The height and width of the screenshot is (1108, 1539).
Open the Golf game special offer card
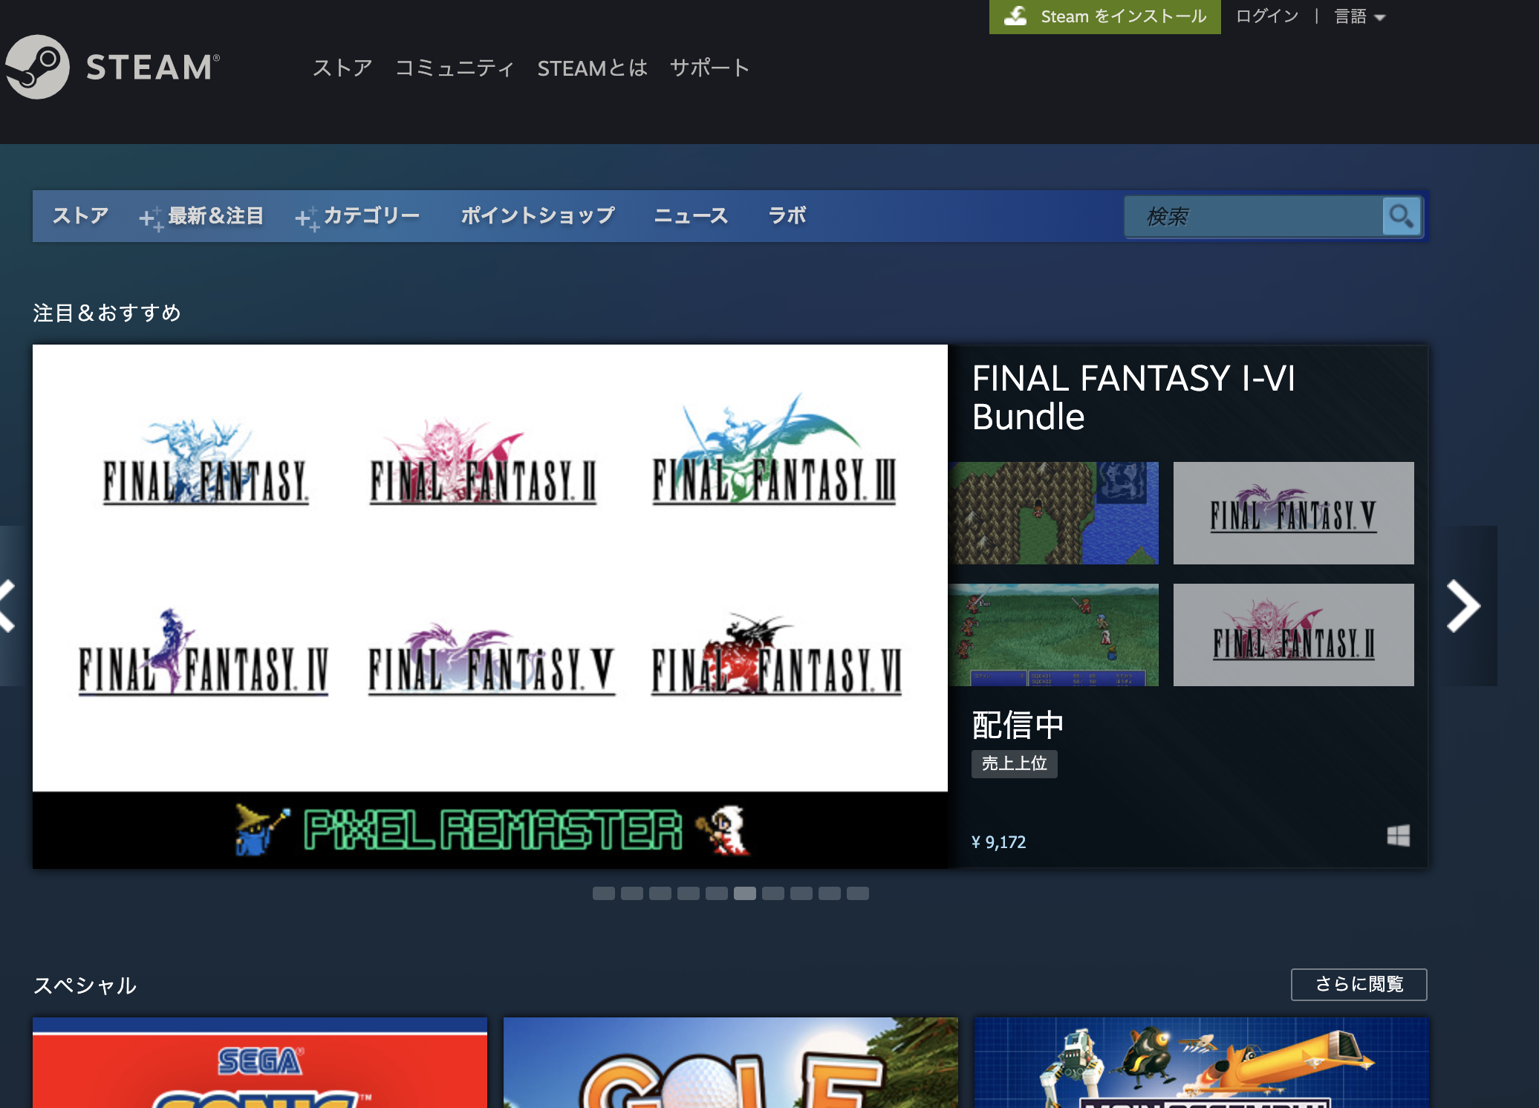[x=731, y=1063]
